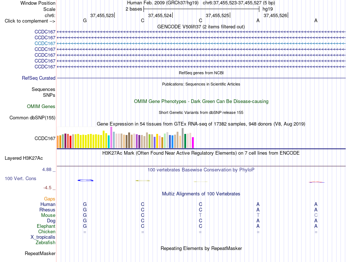Click the light-blue highlighted CCDC167 transcript label
The image size is (346, 262).
(45, 43)
